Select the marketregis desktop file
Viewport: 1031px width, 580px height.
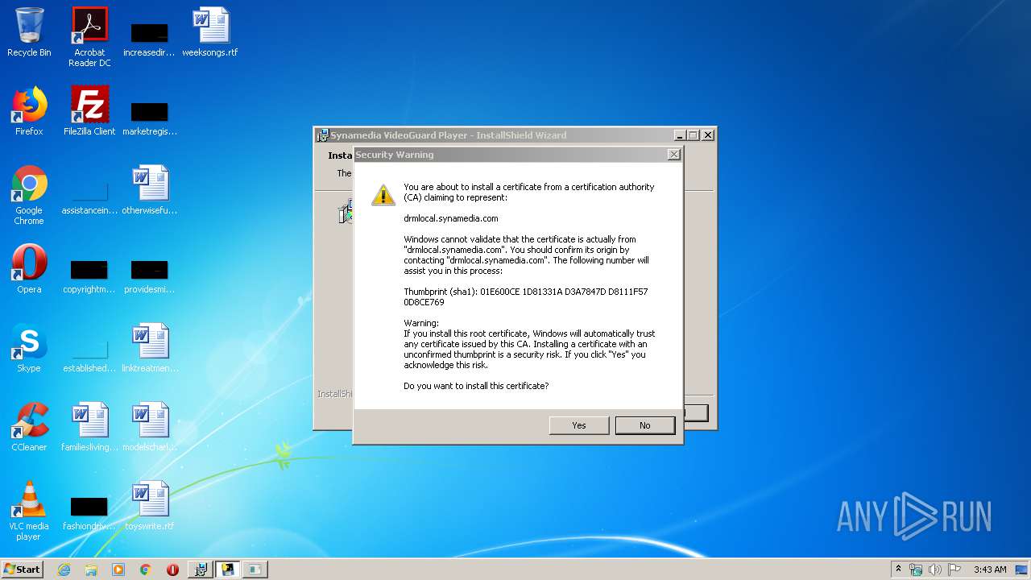pos(150,118)
